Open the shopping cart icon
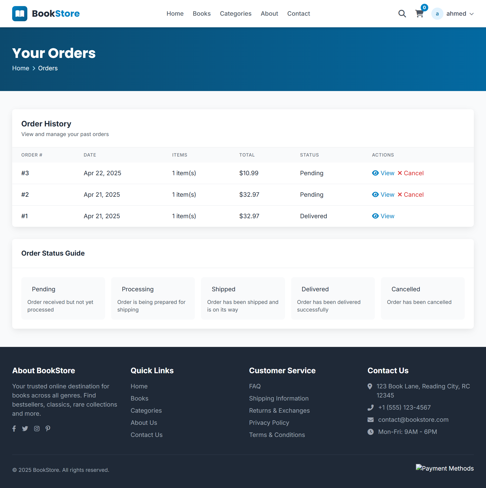The height and width of the screenshot is (488, 486). pyautogui.click(x=419, y=14)
